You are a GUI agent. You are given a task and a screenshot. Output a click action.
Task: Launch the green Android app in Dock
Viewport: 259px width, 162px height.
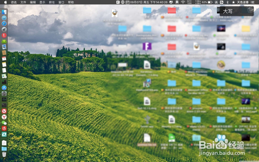click(4, 41)
